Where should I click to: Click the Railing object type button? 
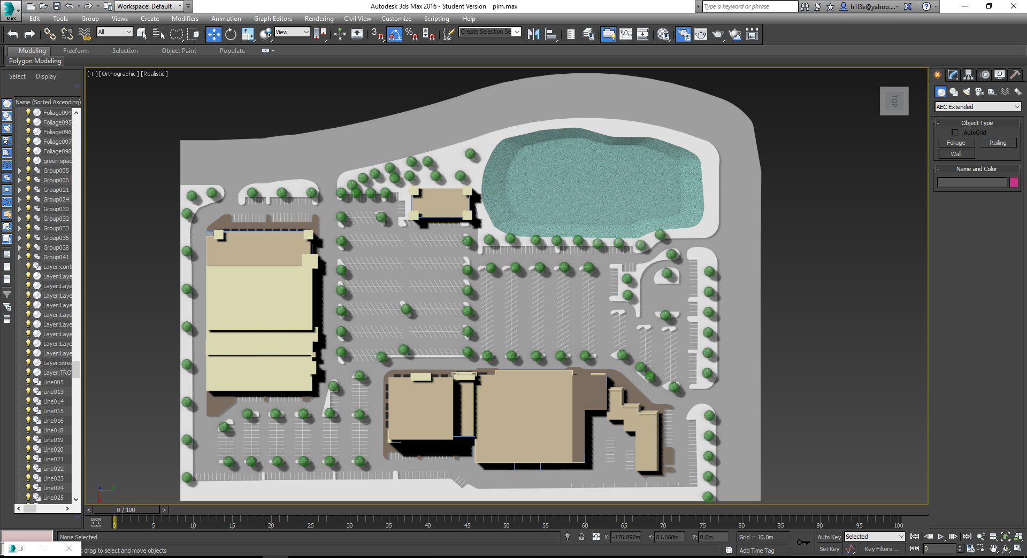pyautogui.click(x=998, y=143)
